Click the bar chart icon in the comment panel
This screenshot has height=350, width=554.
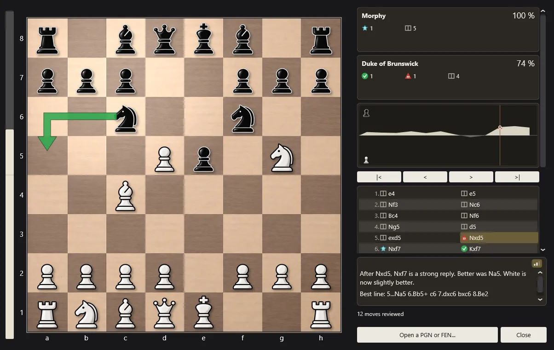[537, 263]
